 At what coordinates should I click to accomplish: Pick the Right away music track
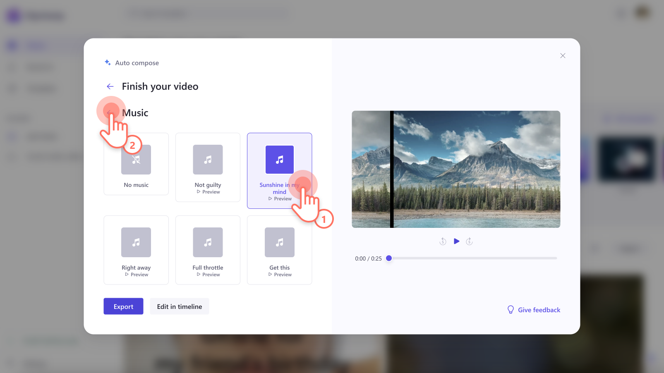(136, 243)
